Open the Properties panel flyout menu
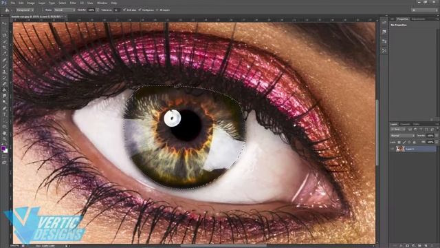The image size is (440, 248). tap(437, 19)
